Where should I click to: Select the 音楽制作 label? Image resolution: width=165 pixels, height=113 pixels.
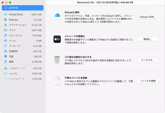(13, 51)
